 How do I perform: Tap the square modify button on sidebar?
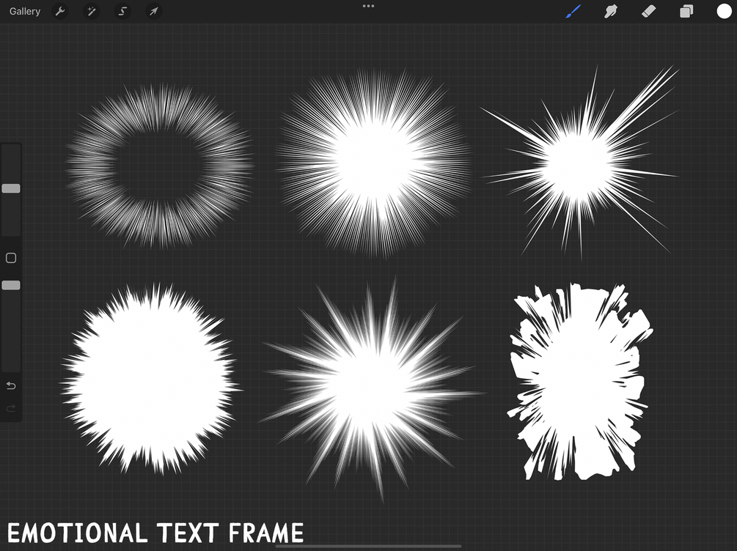11,258
